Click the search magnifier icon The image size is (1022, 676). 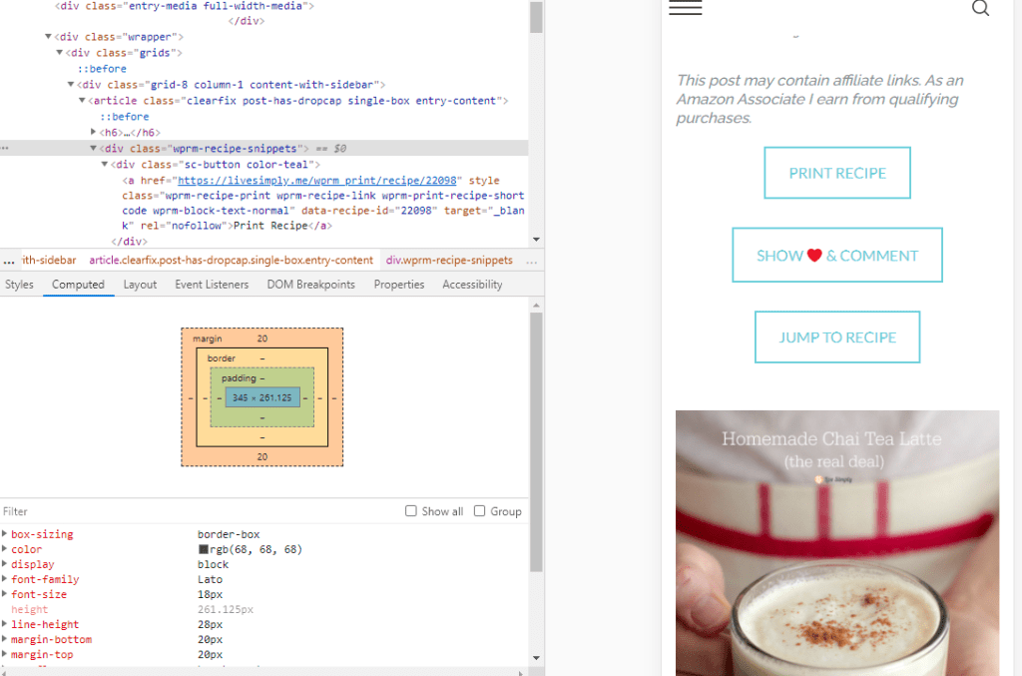pos(980,9)
